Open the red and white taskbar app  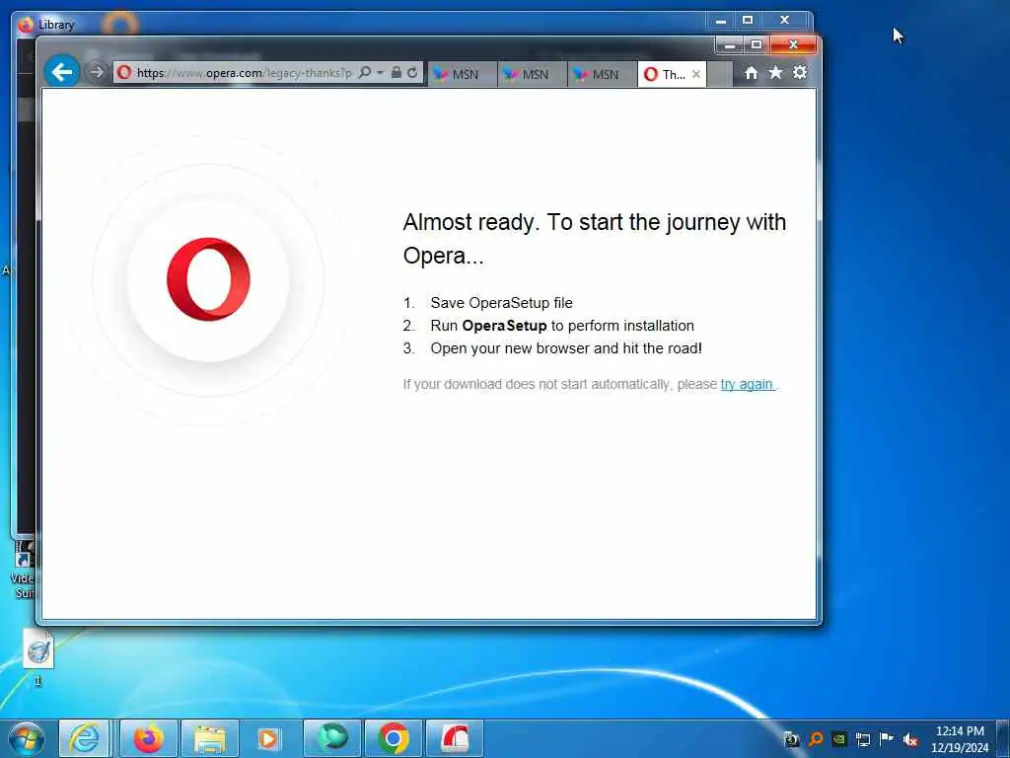455,738
